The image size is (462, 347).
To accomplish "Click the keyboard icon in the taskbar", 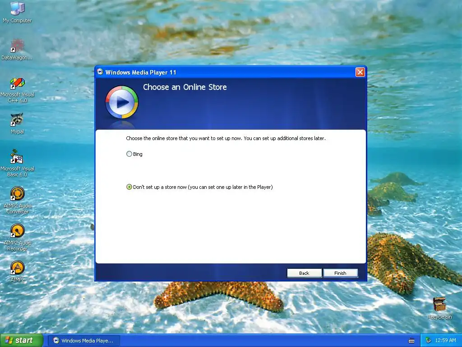I will (x=411, y=341).
